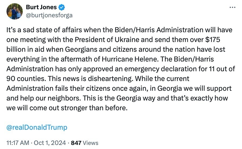
Task: Click the "Burt Jones" display name
Action: [x=41, y=7]
